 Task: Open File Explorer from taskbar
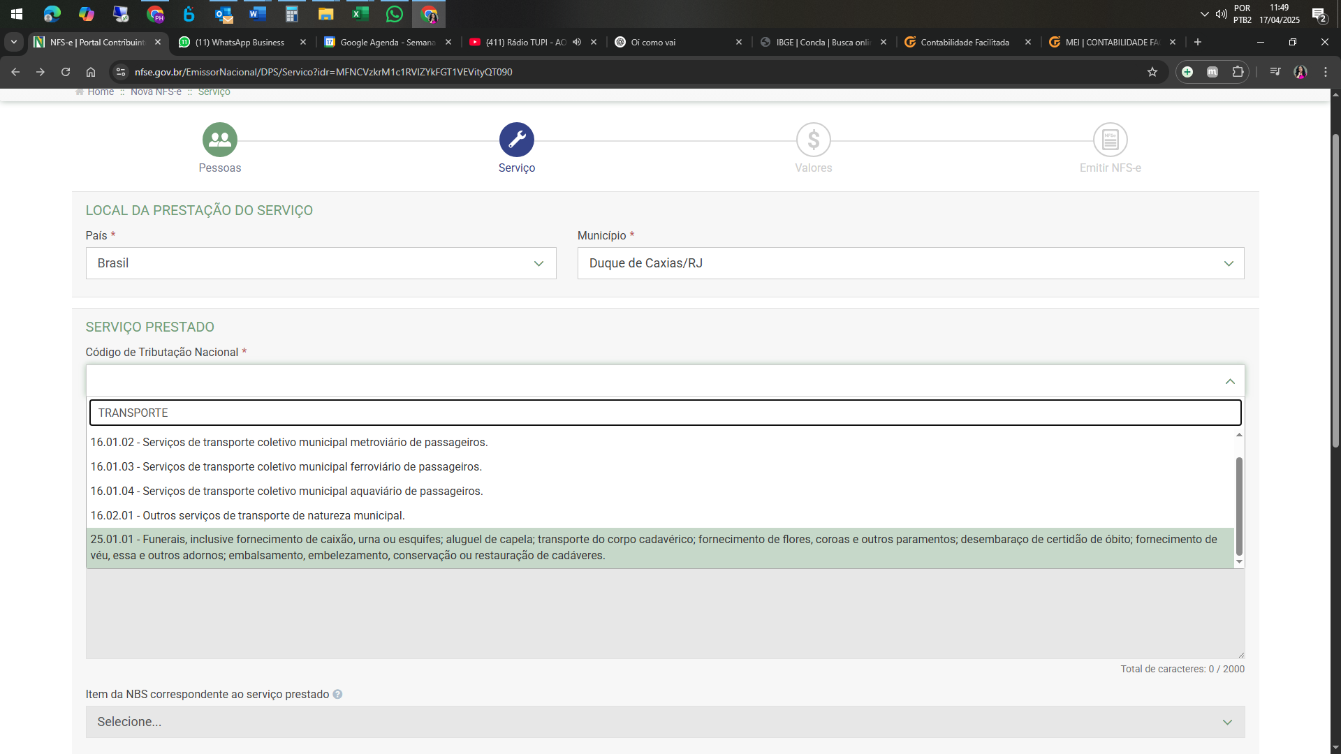(x=326, y=14)
